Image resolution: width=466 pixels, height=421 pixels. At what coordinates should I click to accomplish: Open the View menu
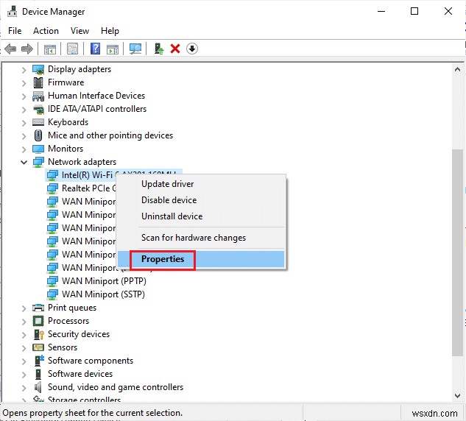pyautogui.click(x=80, y=31)
